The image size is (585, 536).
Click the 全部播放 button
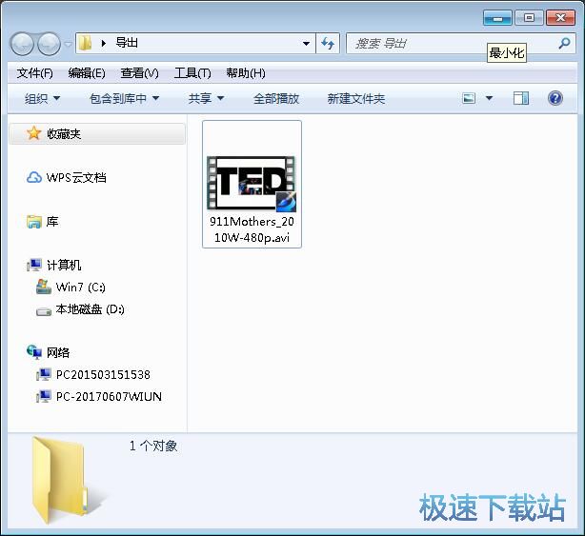pos(276,99)
